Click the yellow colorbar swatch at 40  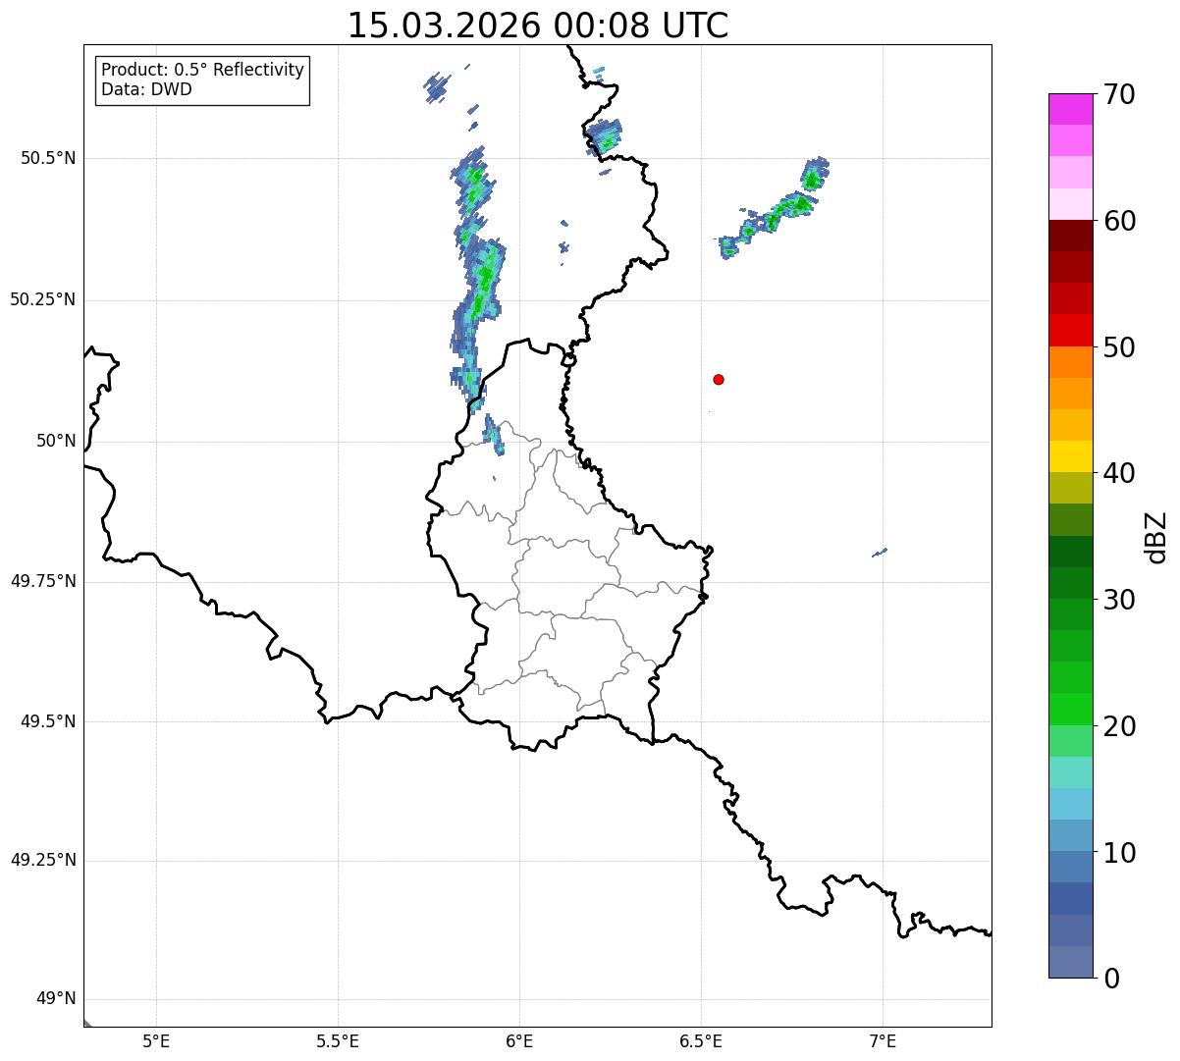pos(1071,456)
